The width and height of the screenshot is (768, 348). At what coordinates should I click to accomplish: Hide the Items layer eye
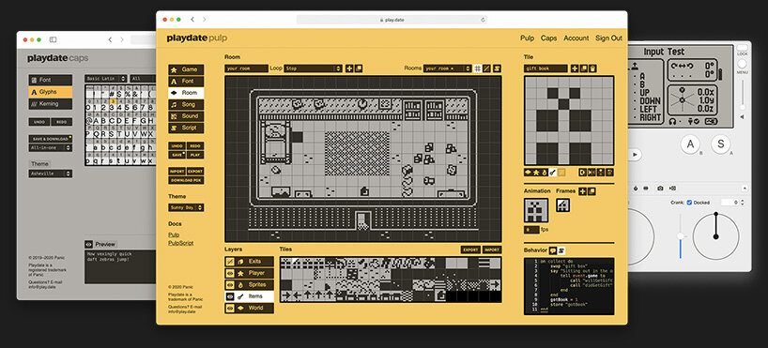point(230,296)
